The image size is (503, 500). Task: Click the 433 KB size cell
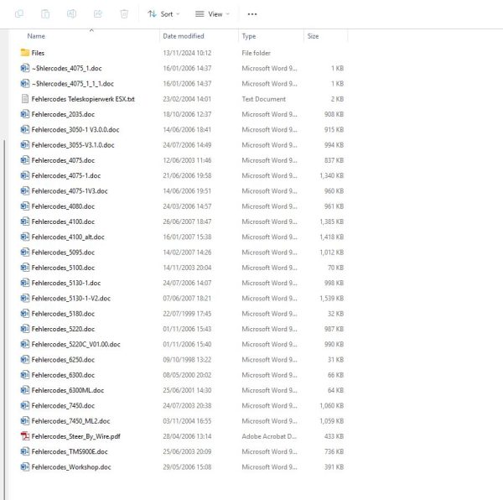pyautogui.click(x=334, y=436)
